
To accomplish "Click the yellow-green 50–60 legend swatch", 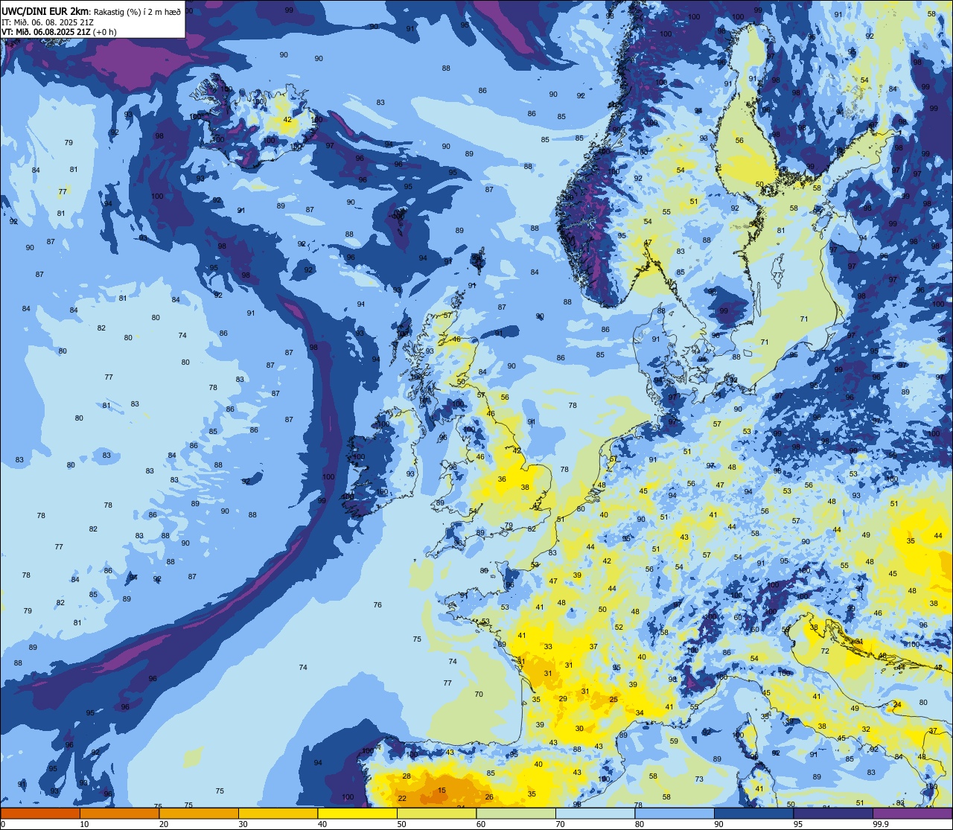I will [436, 813].
